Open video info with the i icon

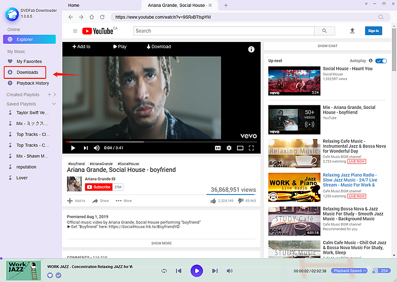pyautogui.click(x=251, y=49)
